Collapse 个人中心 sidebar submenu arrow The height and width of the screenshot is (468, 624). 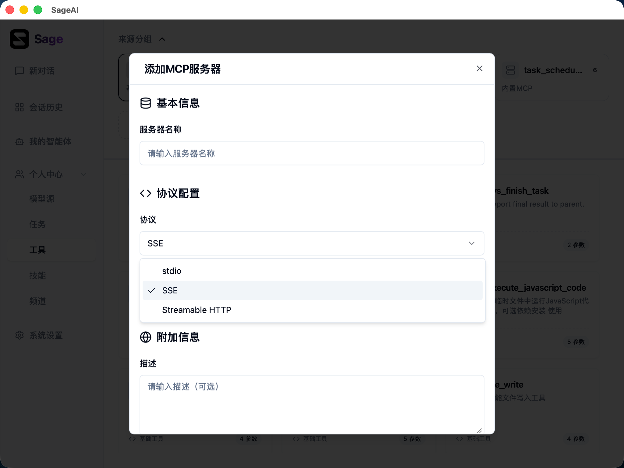click(83, 174)
